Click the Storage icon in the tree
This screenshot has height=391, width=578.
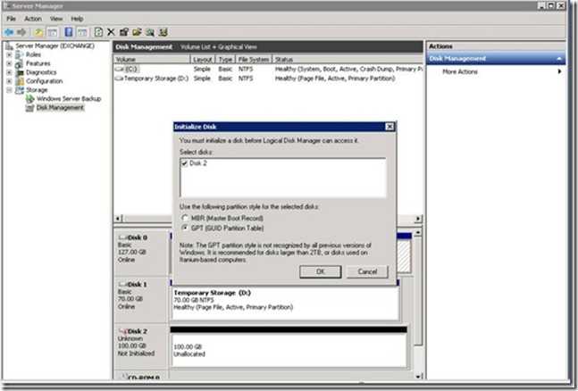click(x=19, y=90)
